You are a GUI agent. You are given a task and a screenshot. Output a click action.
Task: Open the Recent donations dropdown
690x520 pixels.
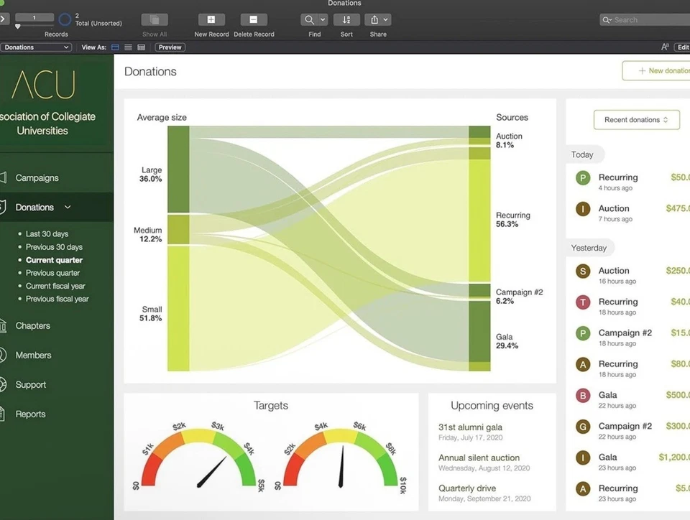pos(636,119)
